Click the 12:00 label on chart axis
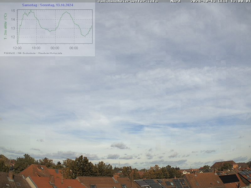Screen dimensions: 251x188 pyautogui.click(x=17, y=48)
